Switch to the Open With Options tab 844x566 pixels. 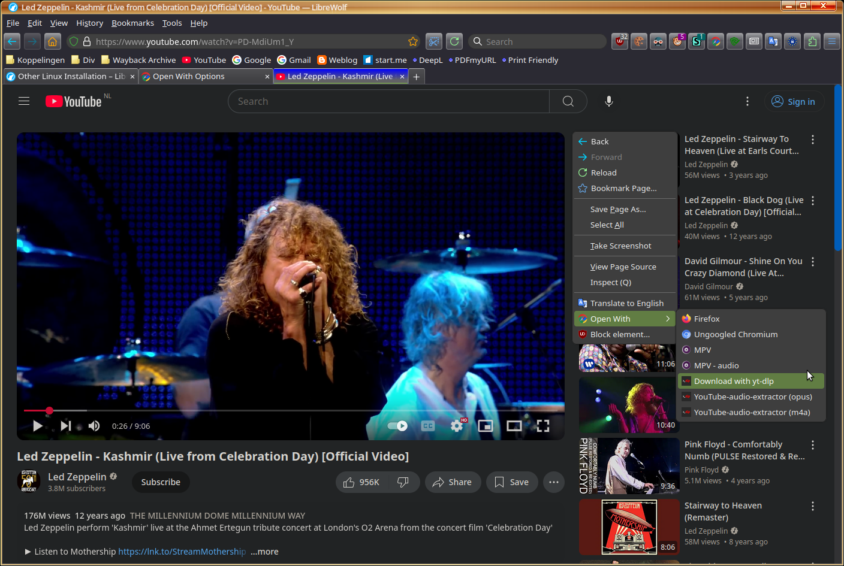(x=189, y=77)
